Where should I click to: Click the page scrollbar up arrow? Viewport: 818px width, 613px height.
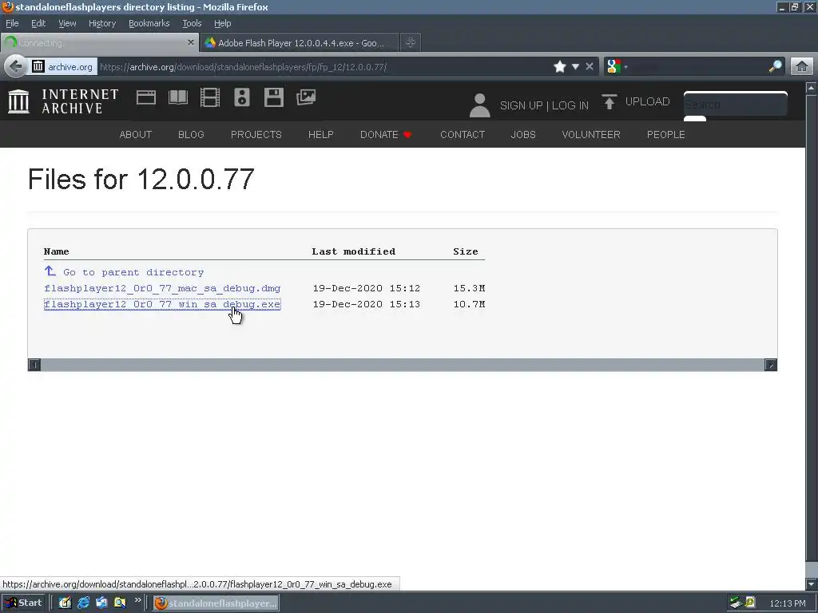point(811,88)
